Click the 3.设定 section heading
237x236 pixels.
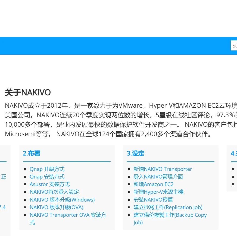click(x=135, y=153)
